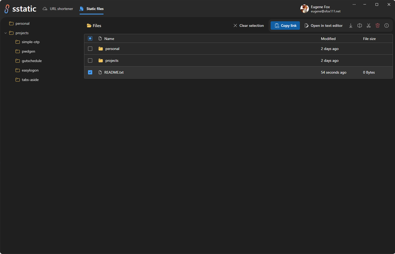This screenshot has width=395, height=254.
Task: Click the Copy link button
Action: (285, 26)
